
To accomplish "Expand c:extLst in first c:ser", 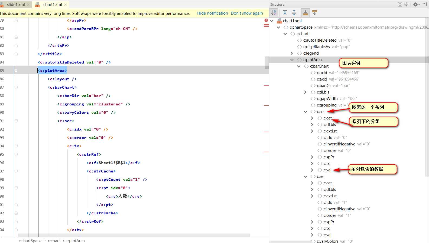I will [312, 131].
